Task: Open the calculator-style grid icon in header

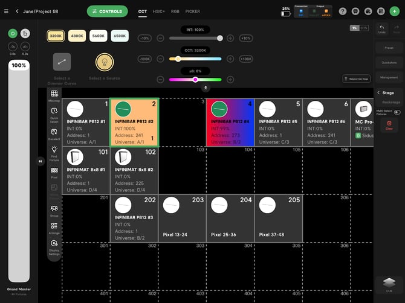Action: click(x=381, y=11)
